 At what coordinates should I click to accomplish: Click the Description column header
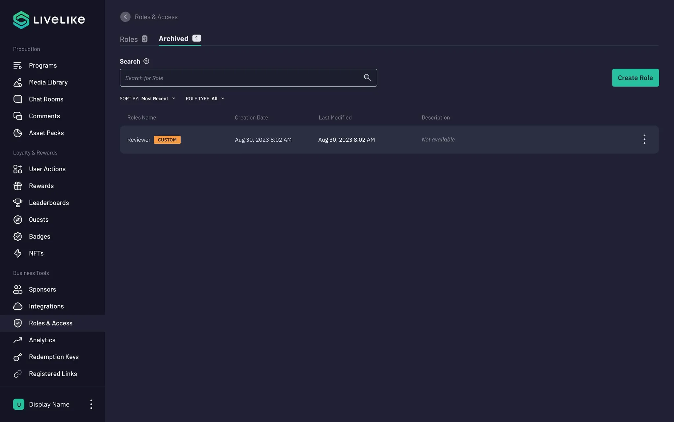point(436,118)
